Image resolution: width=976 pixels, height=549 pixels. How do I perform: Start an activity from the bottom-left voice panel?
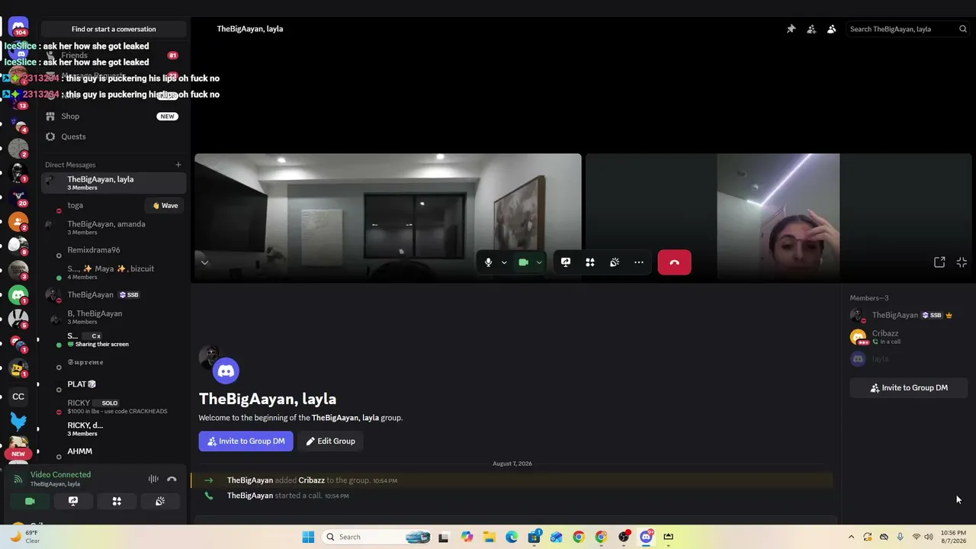coord(117,501)
